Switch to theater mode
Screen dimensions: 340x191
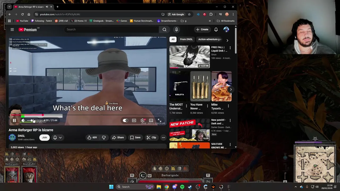pos(151,120)
